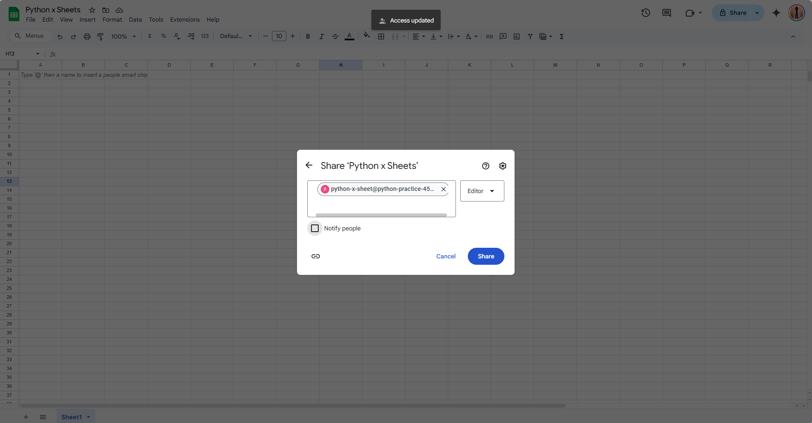The height and width of the screenshot is (423, 812).
Task: Format as percent icon
Action: click(164, 36)
